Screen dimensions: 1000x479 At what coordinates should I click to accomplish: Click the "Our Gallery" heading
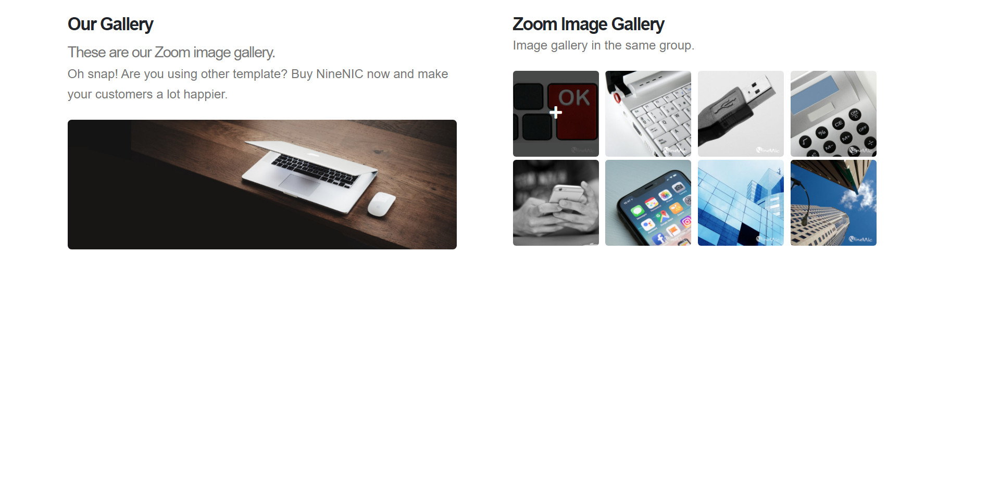(x=110, y=24)
